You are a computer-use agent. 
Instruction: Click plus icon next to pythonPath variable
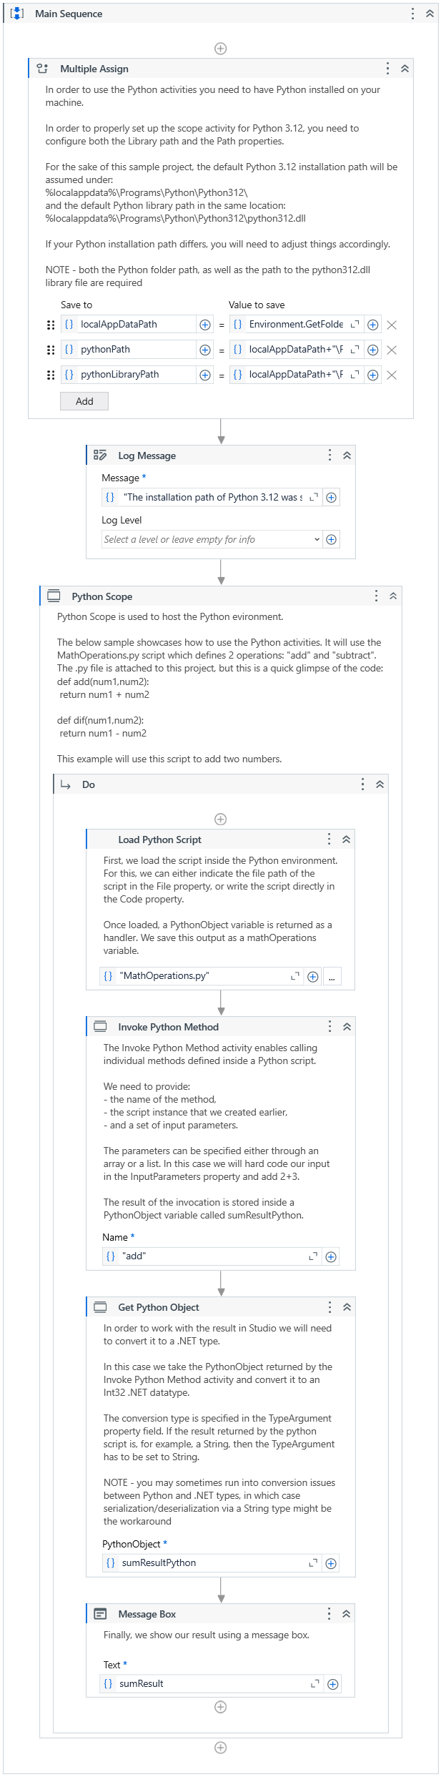click(205, 350)
